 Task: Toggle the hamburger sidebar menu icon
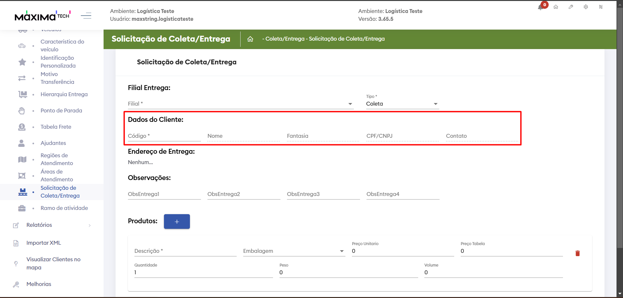pos(86,16)
